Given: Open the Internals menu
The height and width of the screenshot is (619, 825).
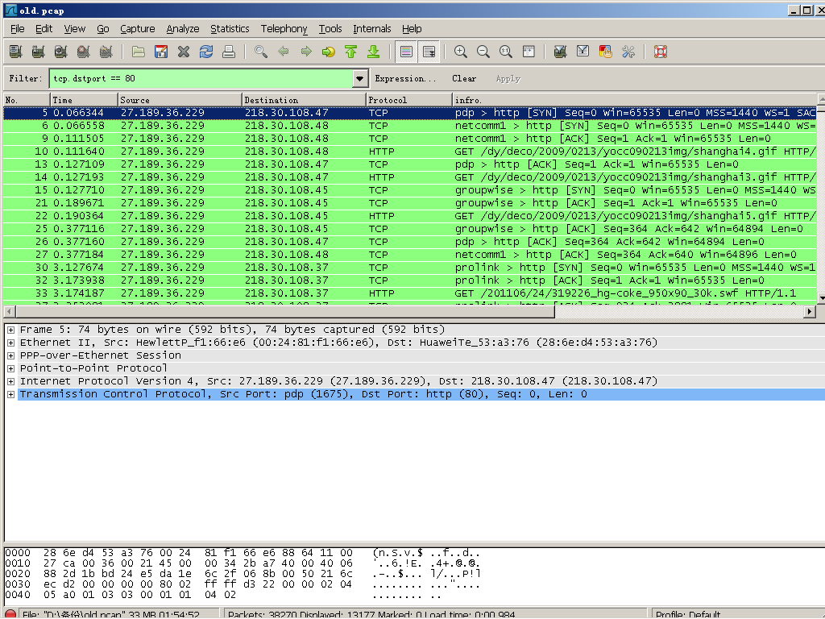Looking at the screenshot, I should pyautogui.click(x=371, y=29).
